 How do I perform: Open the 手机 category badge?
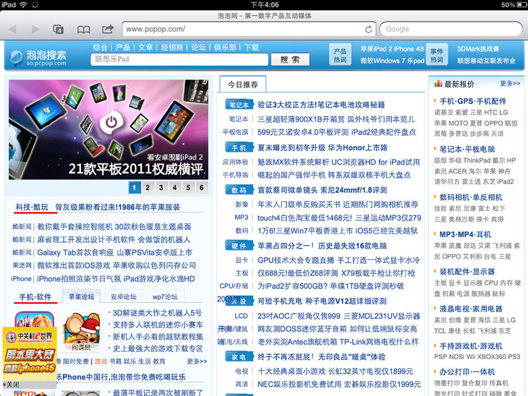point(239,148)
